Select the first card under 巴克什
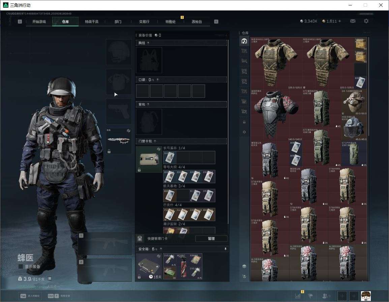 [x=170, y=214]
